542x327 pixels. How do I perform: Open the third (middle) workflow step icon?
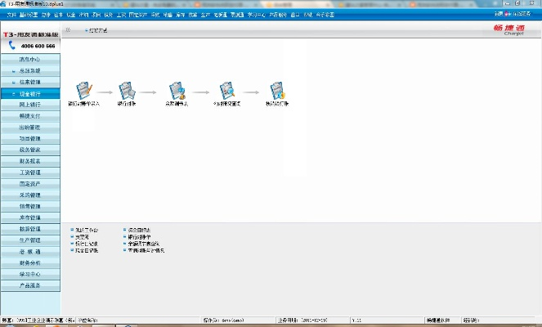tap(177, 91)
